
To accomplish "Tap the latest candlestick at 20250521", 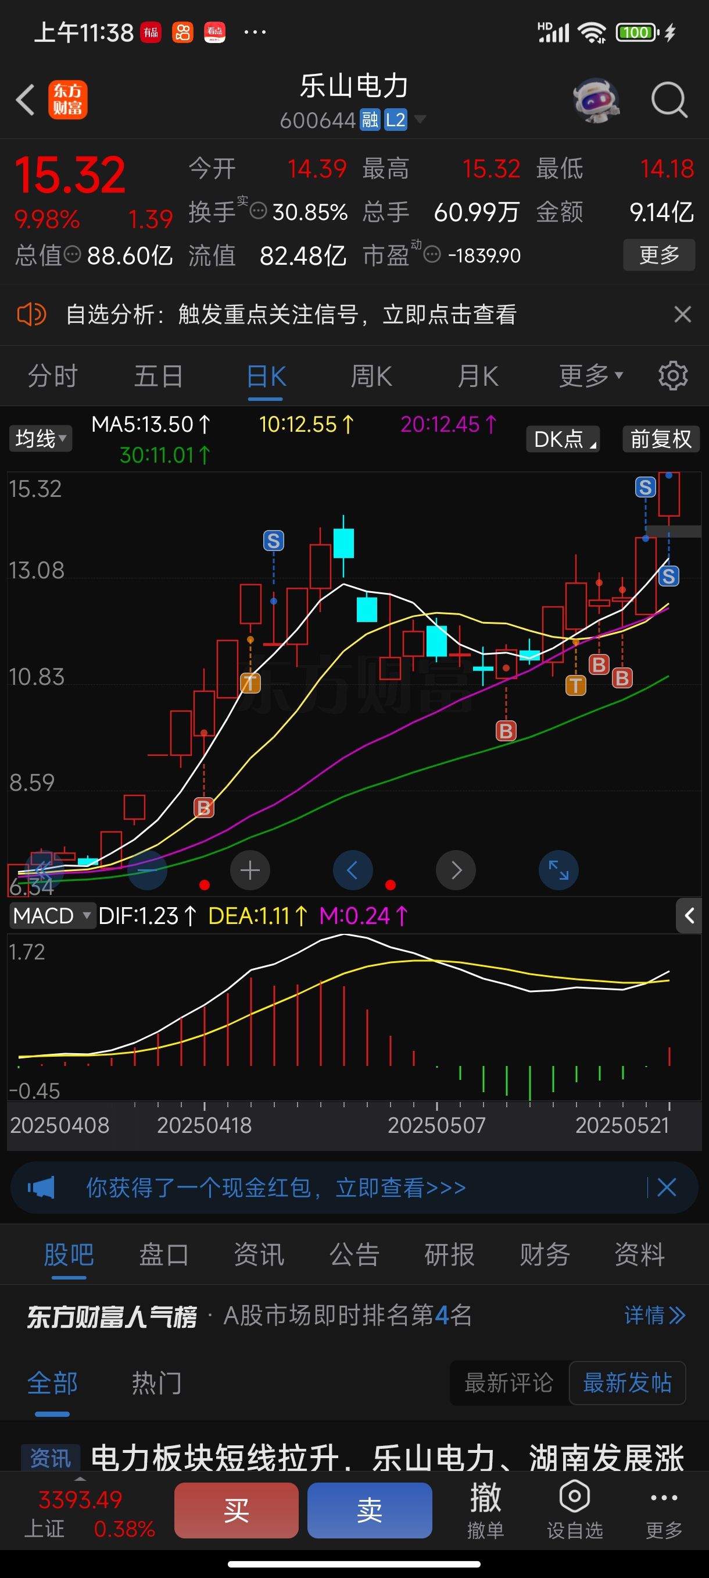I will point(669,499).
